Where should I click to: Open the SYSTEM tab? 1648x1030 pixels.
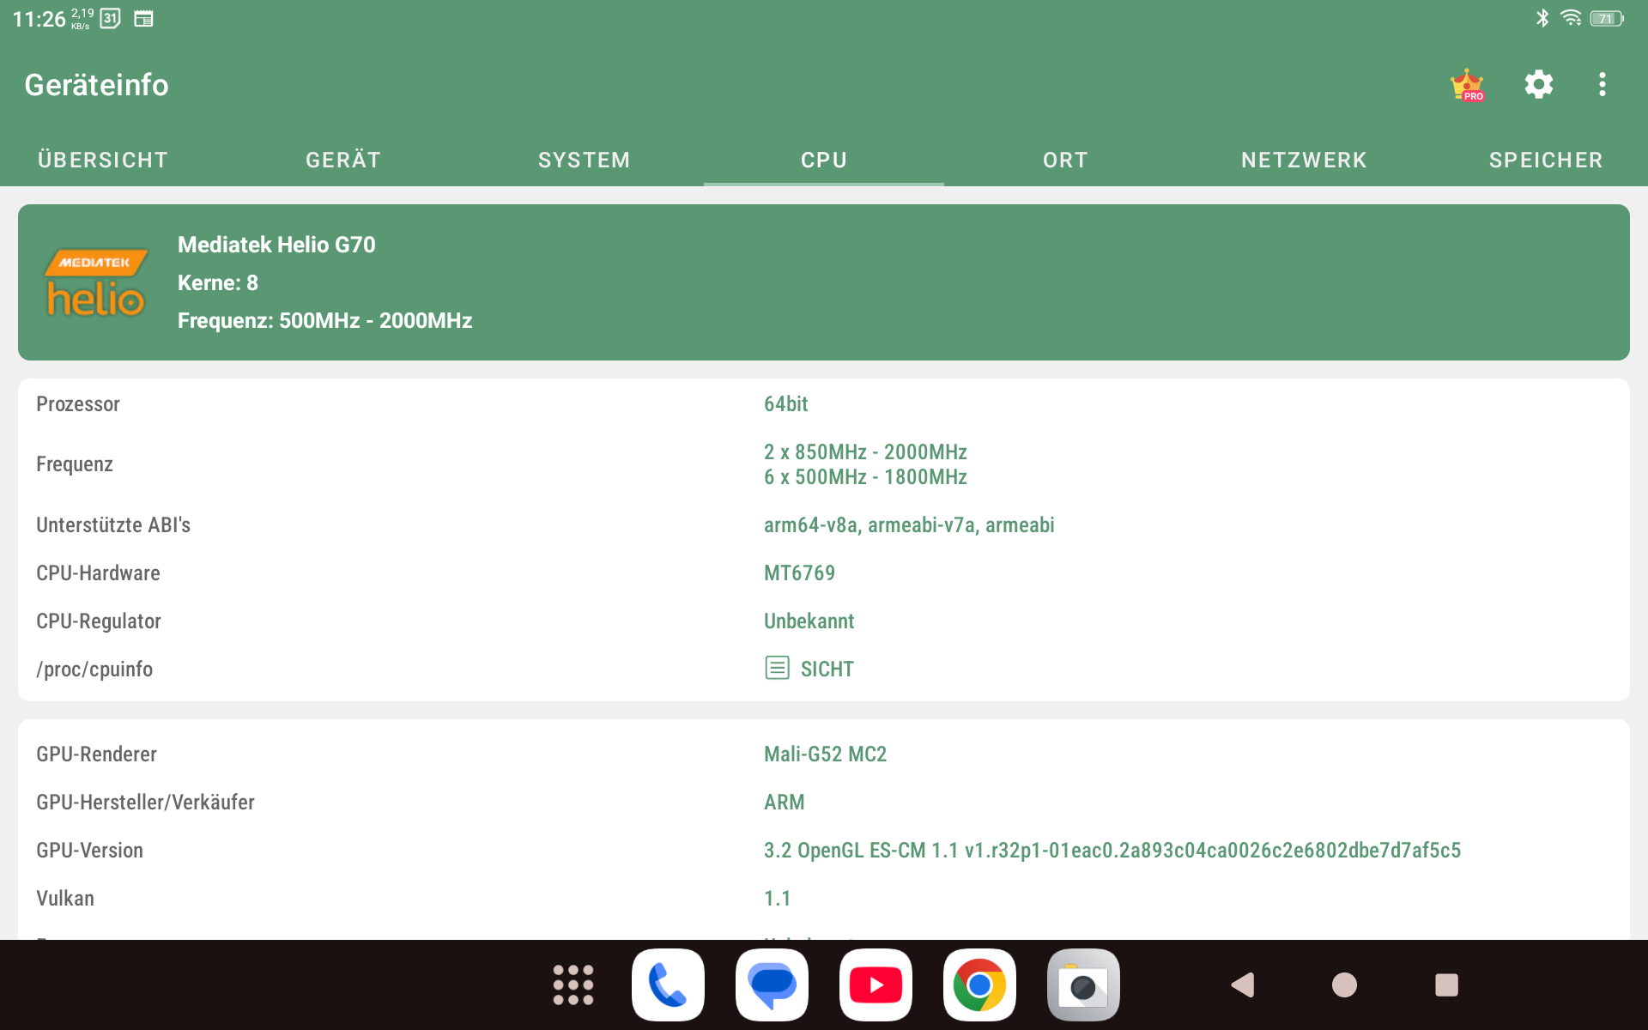pyautogui.click(x=584, y=161)
